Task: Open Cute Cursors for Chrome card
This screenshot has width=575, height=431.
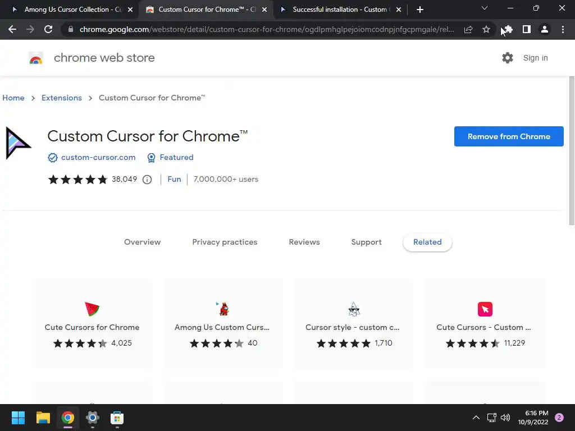Action: [92, 323]
